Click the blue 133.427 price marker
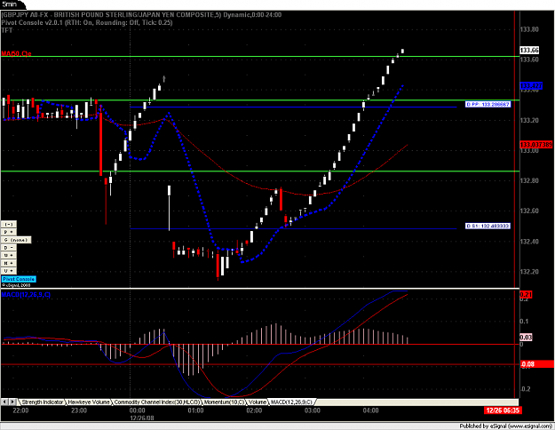 pyautogui.click(x=531, y=85)
